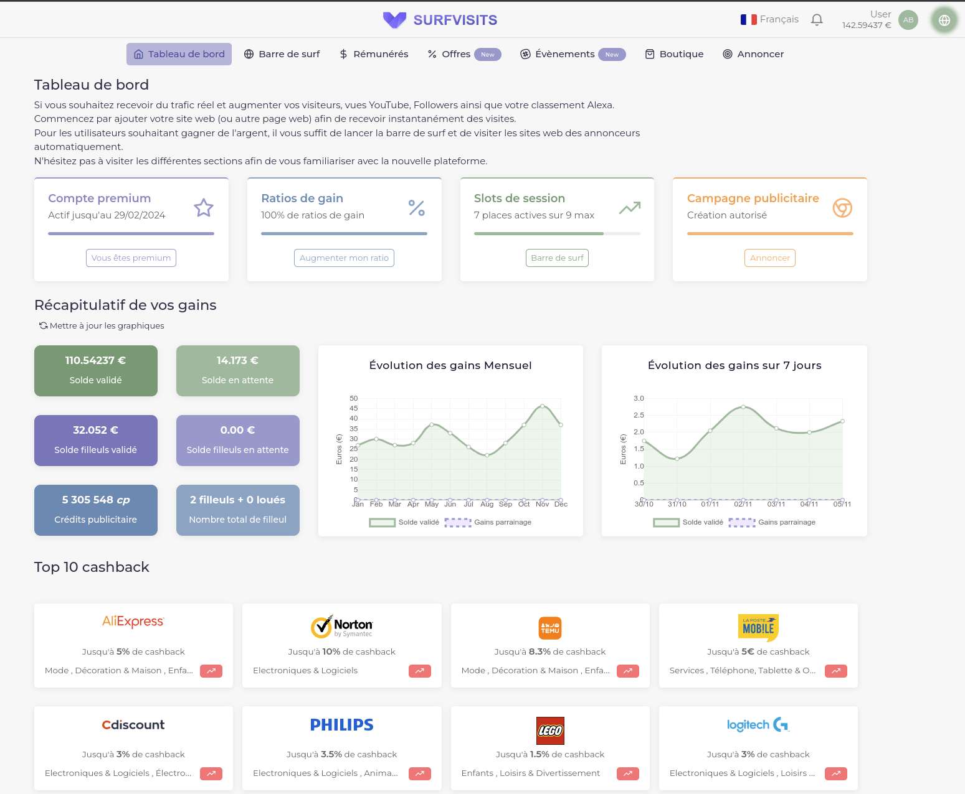Viewport: 965px width, 794px height.
Task: Toggle Solde validé legend in 7-day chart
Action: (x=688, y=522)
